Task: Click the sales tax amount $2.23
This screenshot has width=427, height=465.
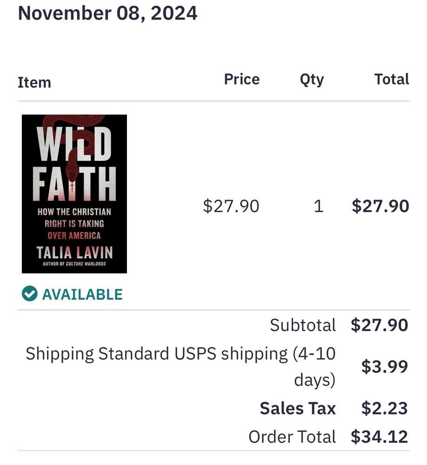Action: click(385, 408)
